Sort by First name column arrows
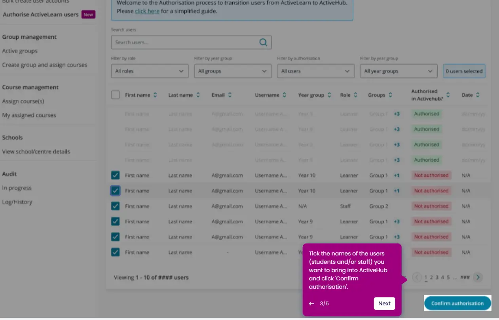This screenshot has height=320, width=499. pyautogui.click(x=155, y=95)
